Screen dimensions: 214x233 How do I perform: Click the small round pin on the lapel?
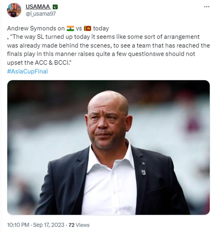click(143, 163)
